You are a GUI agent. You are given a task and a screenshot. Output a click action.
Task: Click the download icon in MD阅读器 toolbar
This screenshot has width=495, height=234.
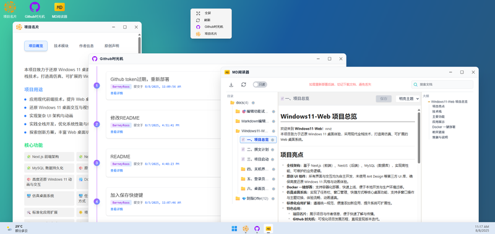tap(231, 85)
